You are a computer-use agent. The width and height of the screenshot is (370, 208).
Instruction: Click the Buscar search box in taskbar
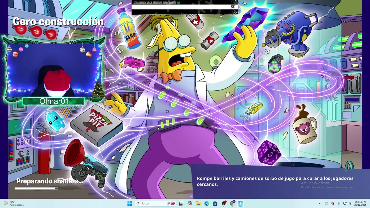(156, 203)
